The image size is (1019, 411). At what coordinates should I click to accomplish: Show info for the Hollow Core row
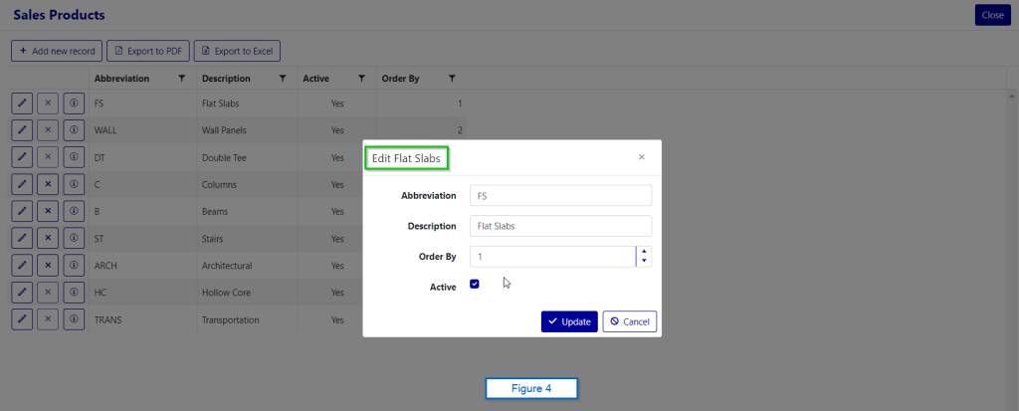[74, 293]
